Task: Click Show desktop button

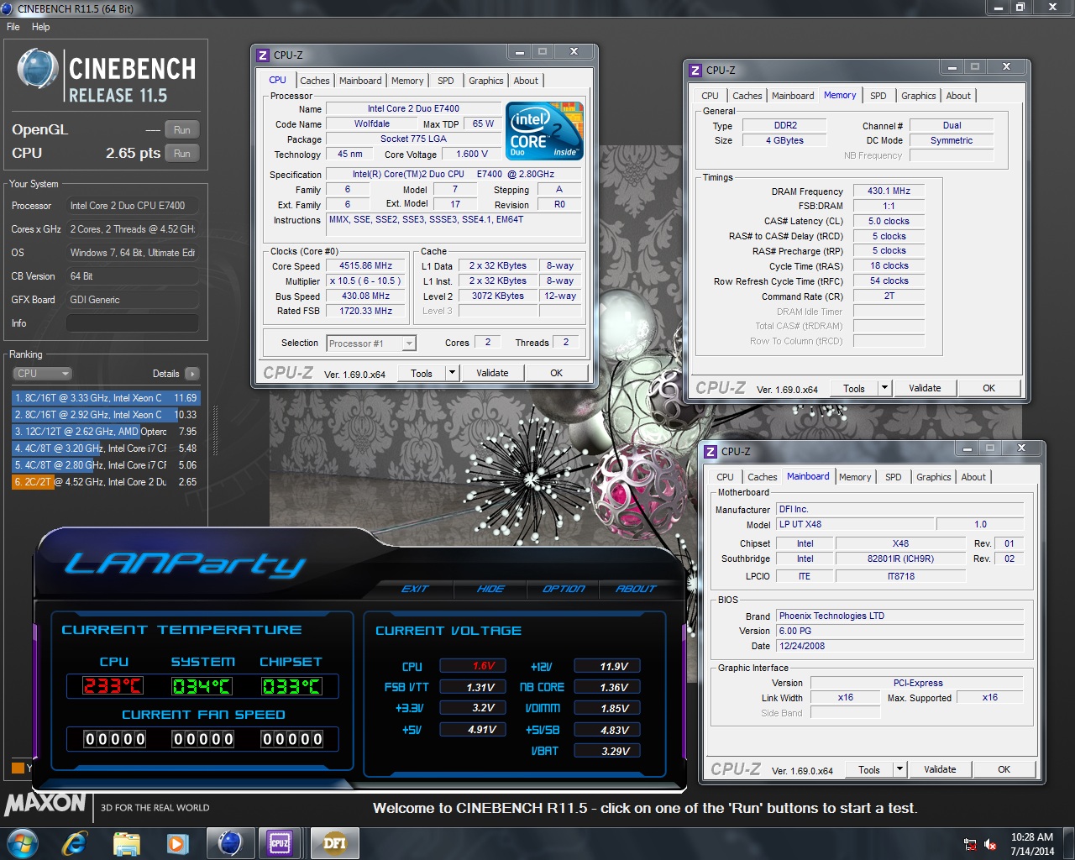Action: coord(1069,843)
